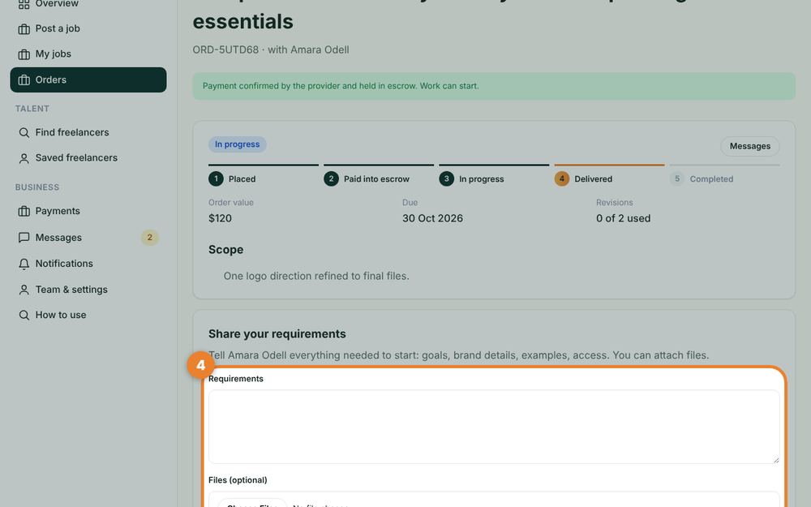The height and width of the screenshot is (507, 811).
Task: Click step 4 Delivered in tracker
Action: tap(609, 176)
